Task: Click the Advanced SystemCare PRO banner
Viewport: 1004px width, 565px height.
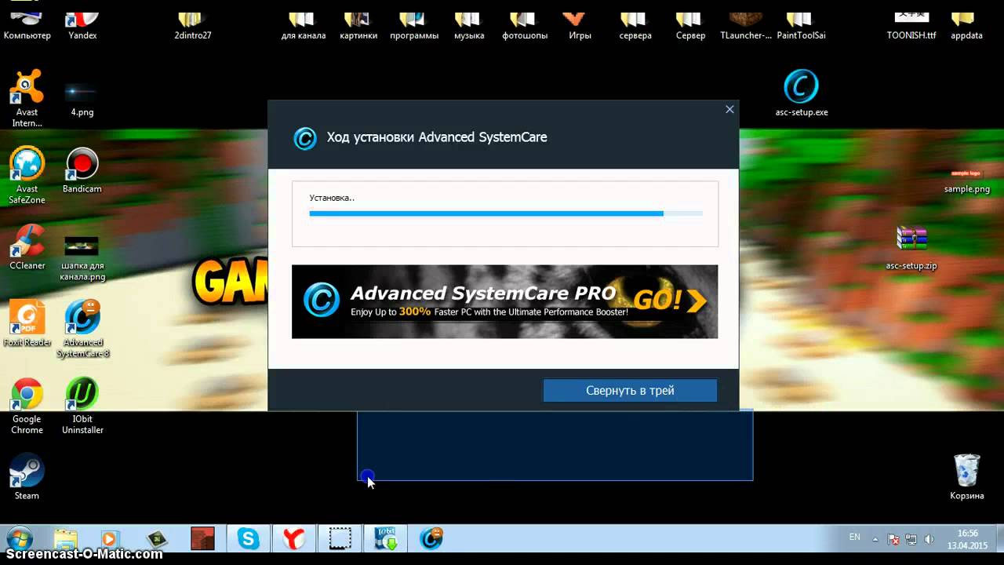Action: coord(504,301)
